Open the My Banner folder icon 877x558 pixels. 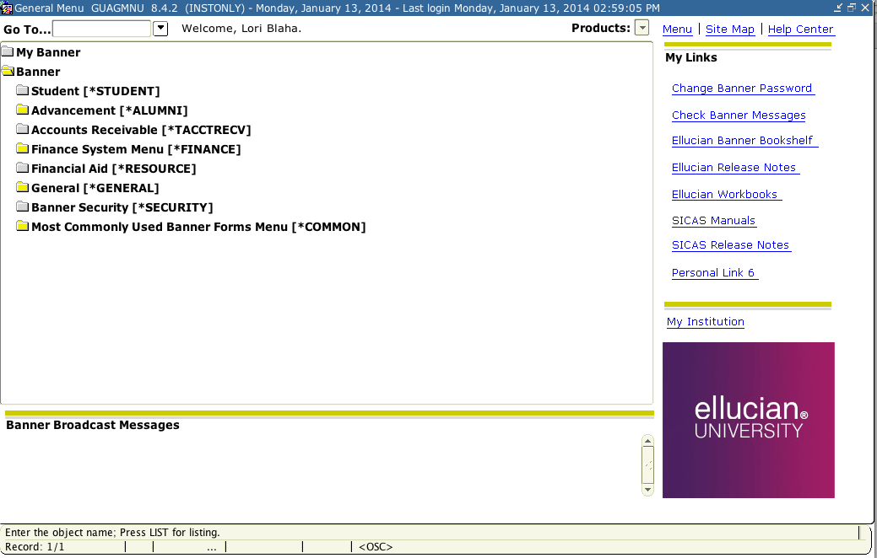coord(8,52)
